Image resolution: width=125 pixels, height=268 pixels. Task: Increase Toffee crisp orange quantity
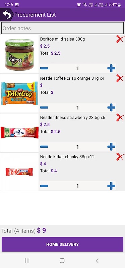point(111,108)
